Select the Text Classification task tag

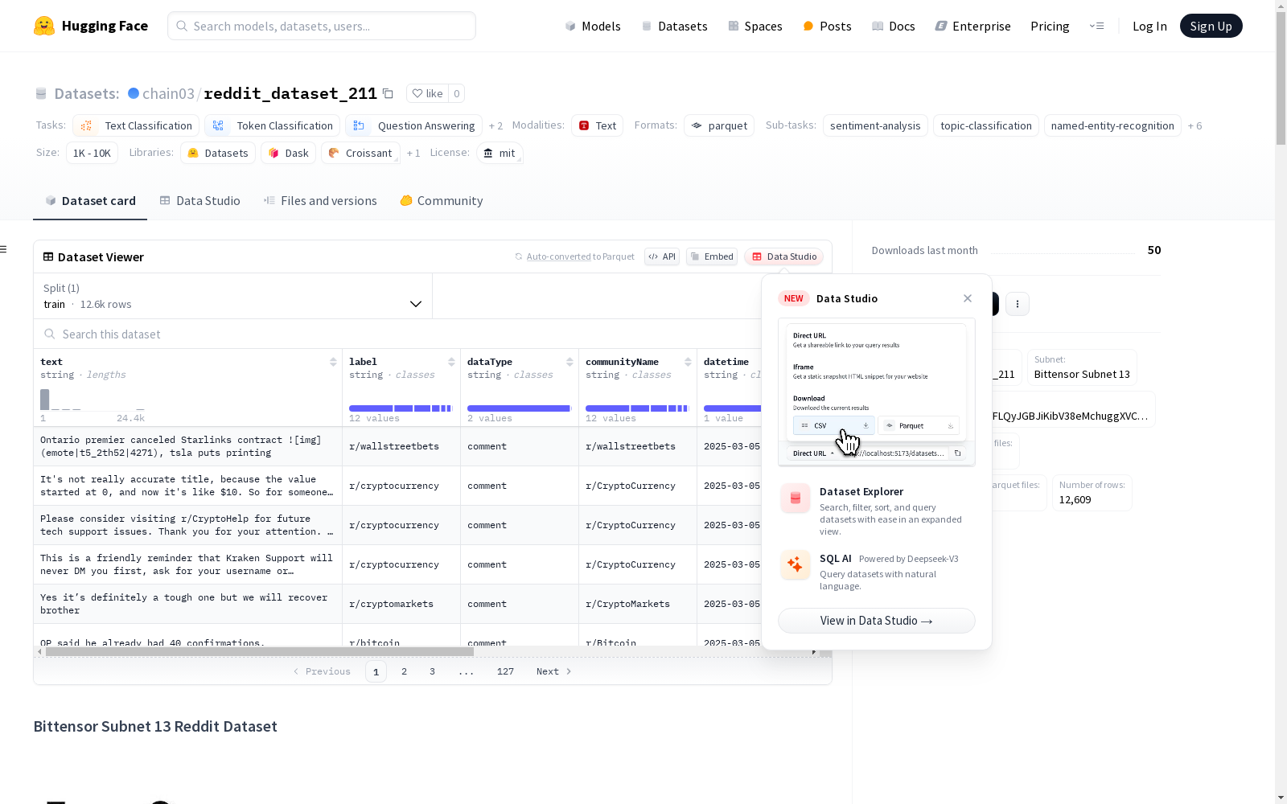click(x=136, y=125)
